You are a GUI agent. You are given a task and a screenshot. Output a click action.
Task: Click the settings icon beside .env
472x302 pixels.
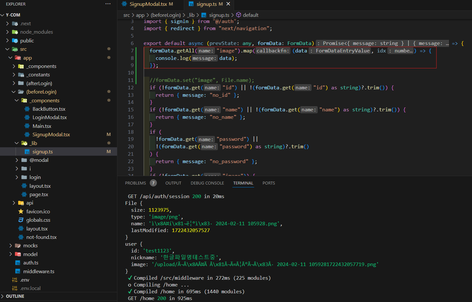point(15,280)
